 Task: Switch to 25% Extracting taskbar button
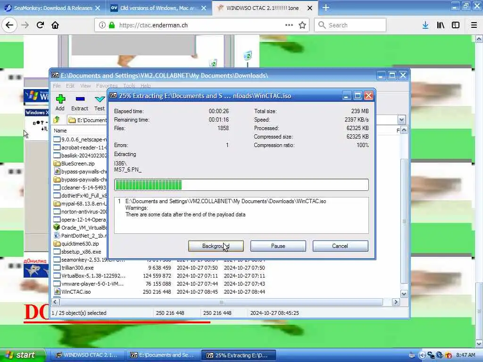[x=238, y=355]
